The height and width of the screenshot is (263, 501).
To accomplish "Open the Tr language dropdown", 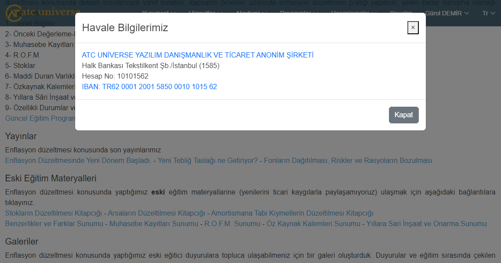I will pyautogui.click(x=489, y=14).
